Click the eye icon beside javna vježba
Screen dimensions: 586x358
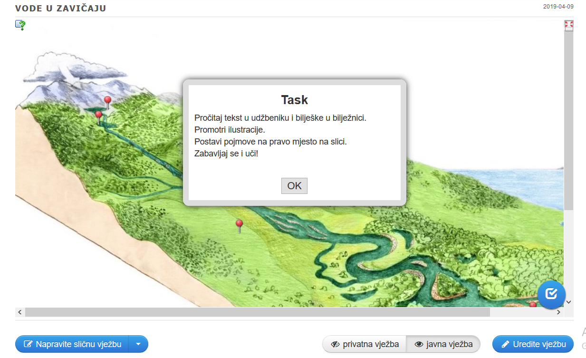point(419,344)
